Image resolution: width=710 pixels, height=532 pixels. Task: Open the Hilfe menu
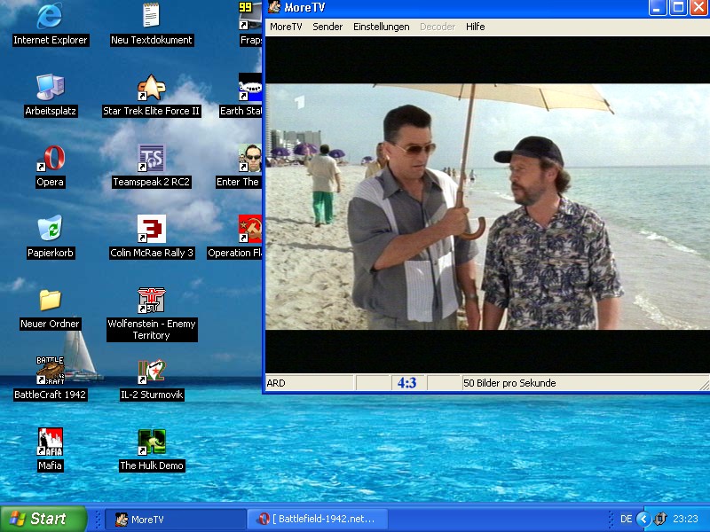[475, 27]
